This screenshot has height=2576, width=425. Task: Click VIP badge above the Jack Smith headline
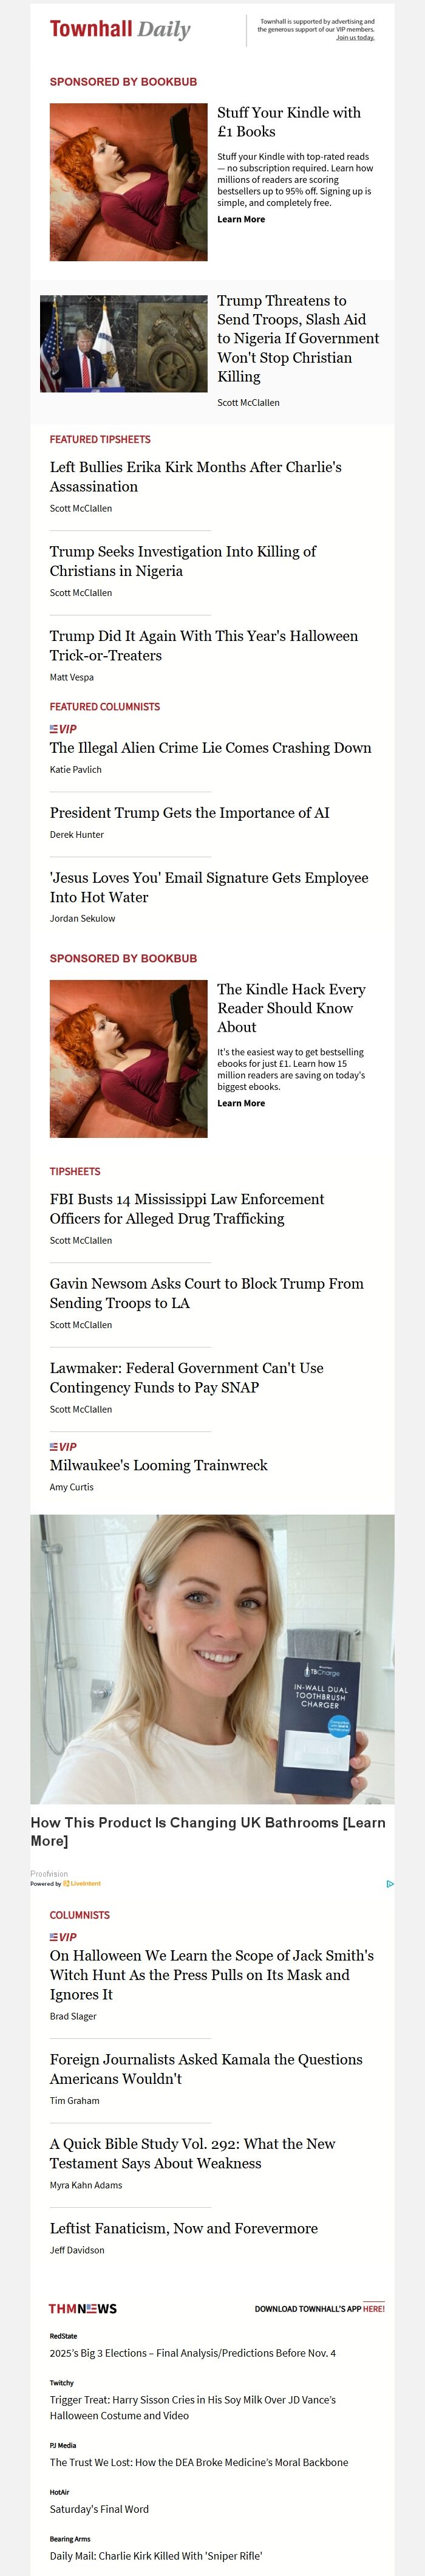click(63, 1936)
